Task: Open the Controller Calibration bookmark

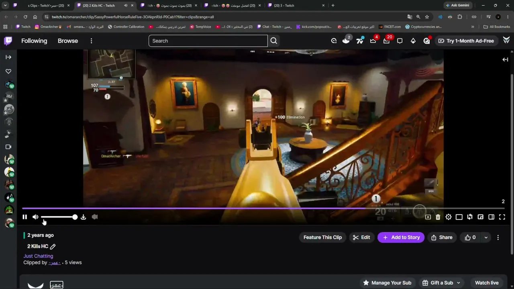Action: [x=126, y=27]
